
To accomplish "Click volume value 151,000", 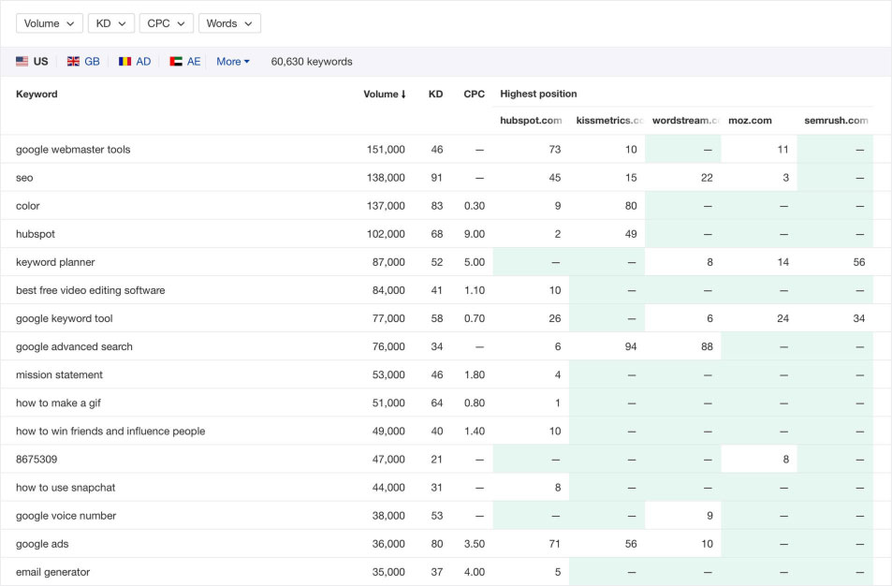I will 386,150.
